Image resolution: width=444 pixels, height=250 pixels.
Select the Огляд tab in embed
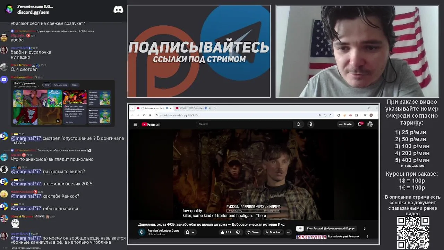(x=47, y=85)
